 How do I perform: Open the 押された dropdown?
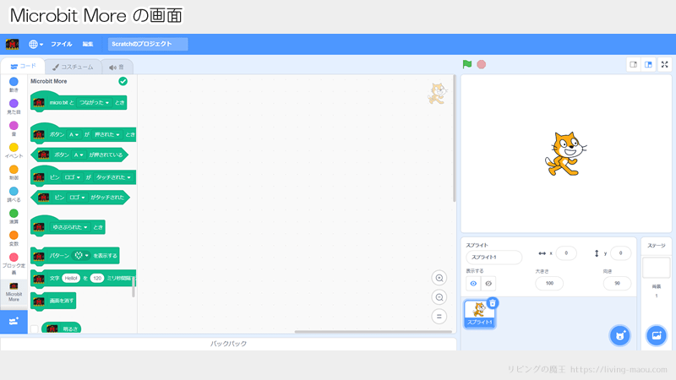tap(107, 134)
